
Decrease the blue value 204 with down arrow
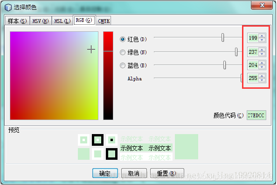tap(262, 67)
